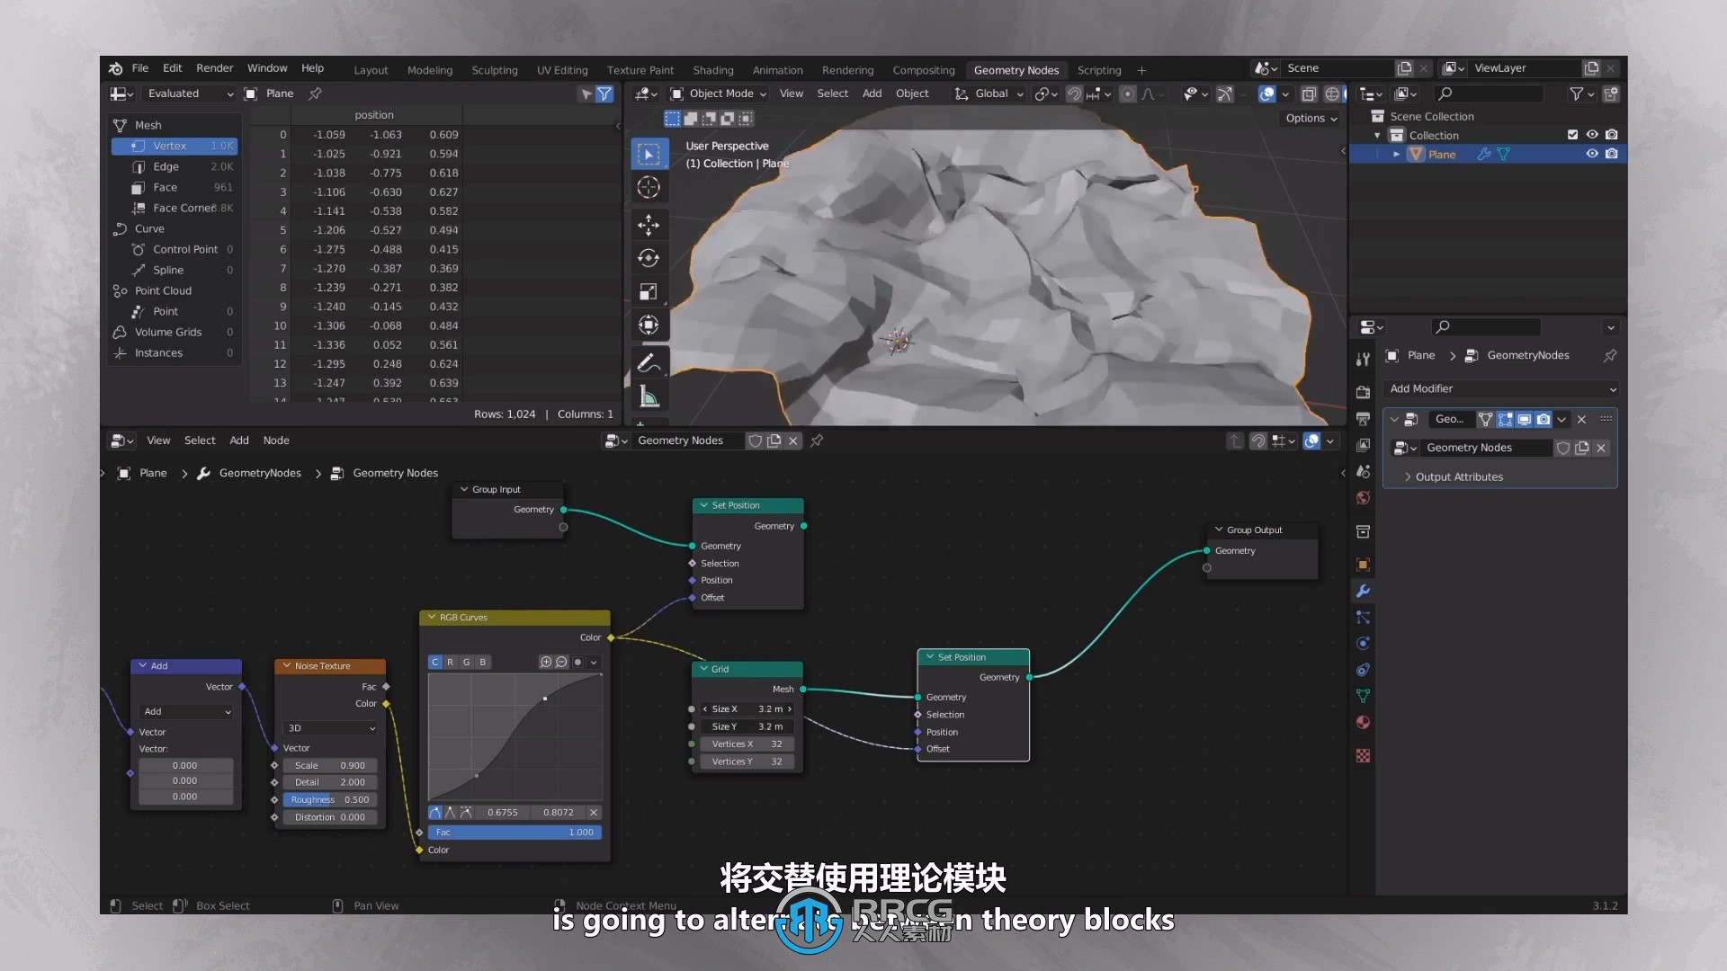Viewport: 1727px width, 971px height.
Task: Select the Rotate tool in the viewport toolbar
Action: pyautogui.click(x=649, y=258)
